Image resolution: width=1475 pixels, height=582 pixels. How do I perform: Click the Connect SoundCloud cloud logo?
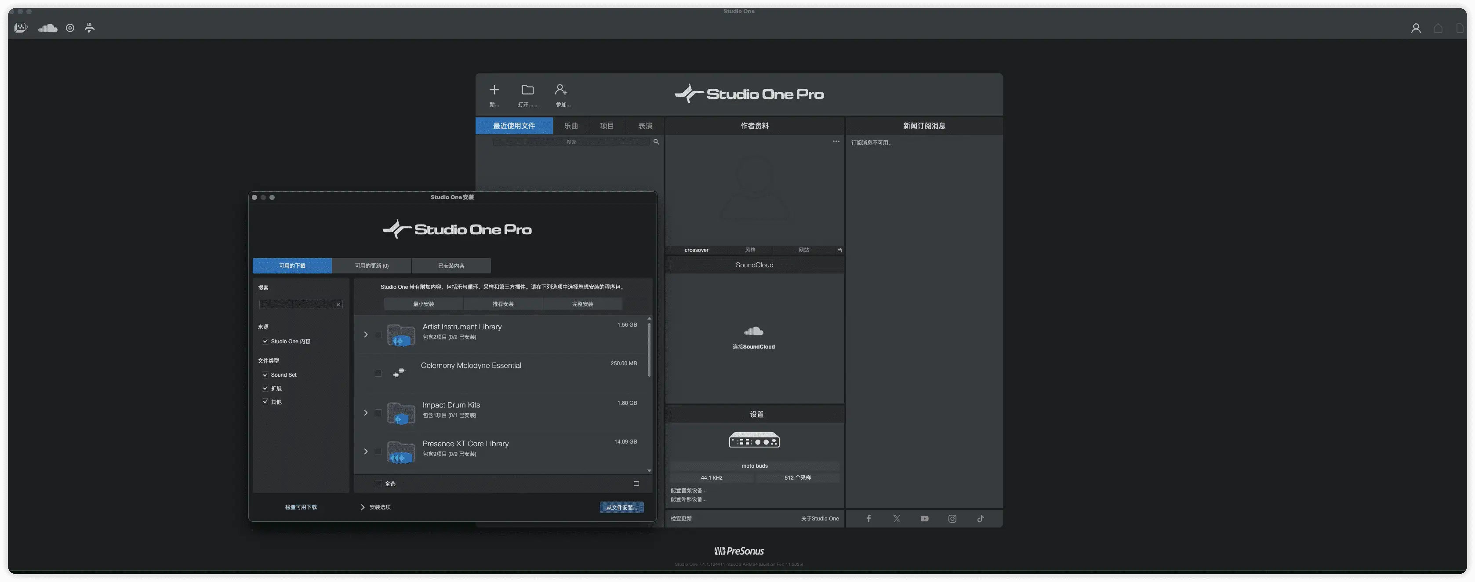[753, 331]
